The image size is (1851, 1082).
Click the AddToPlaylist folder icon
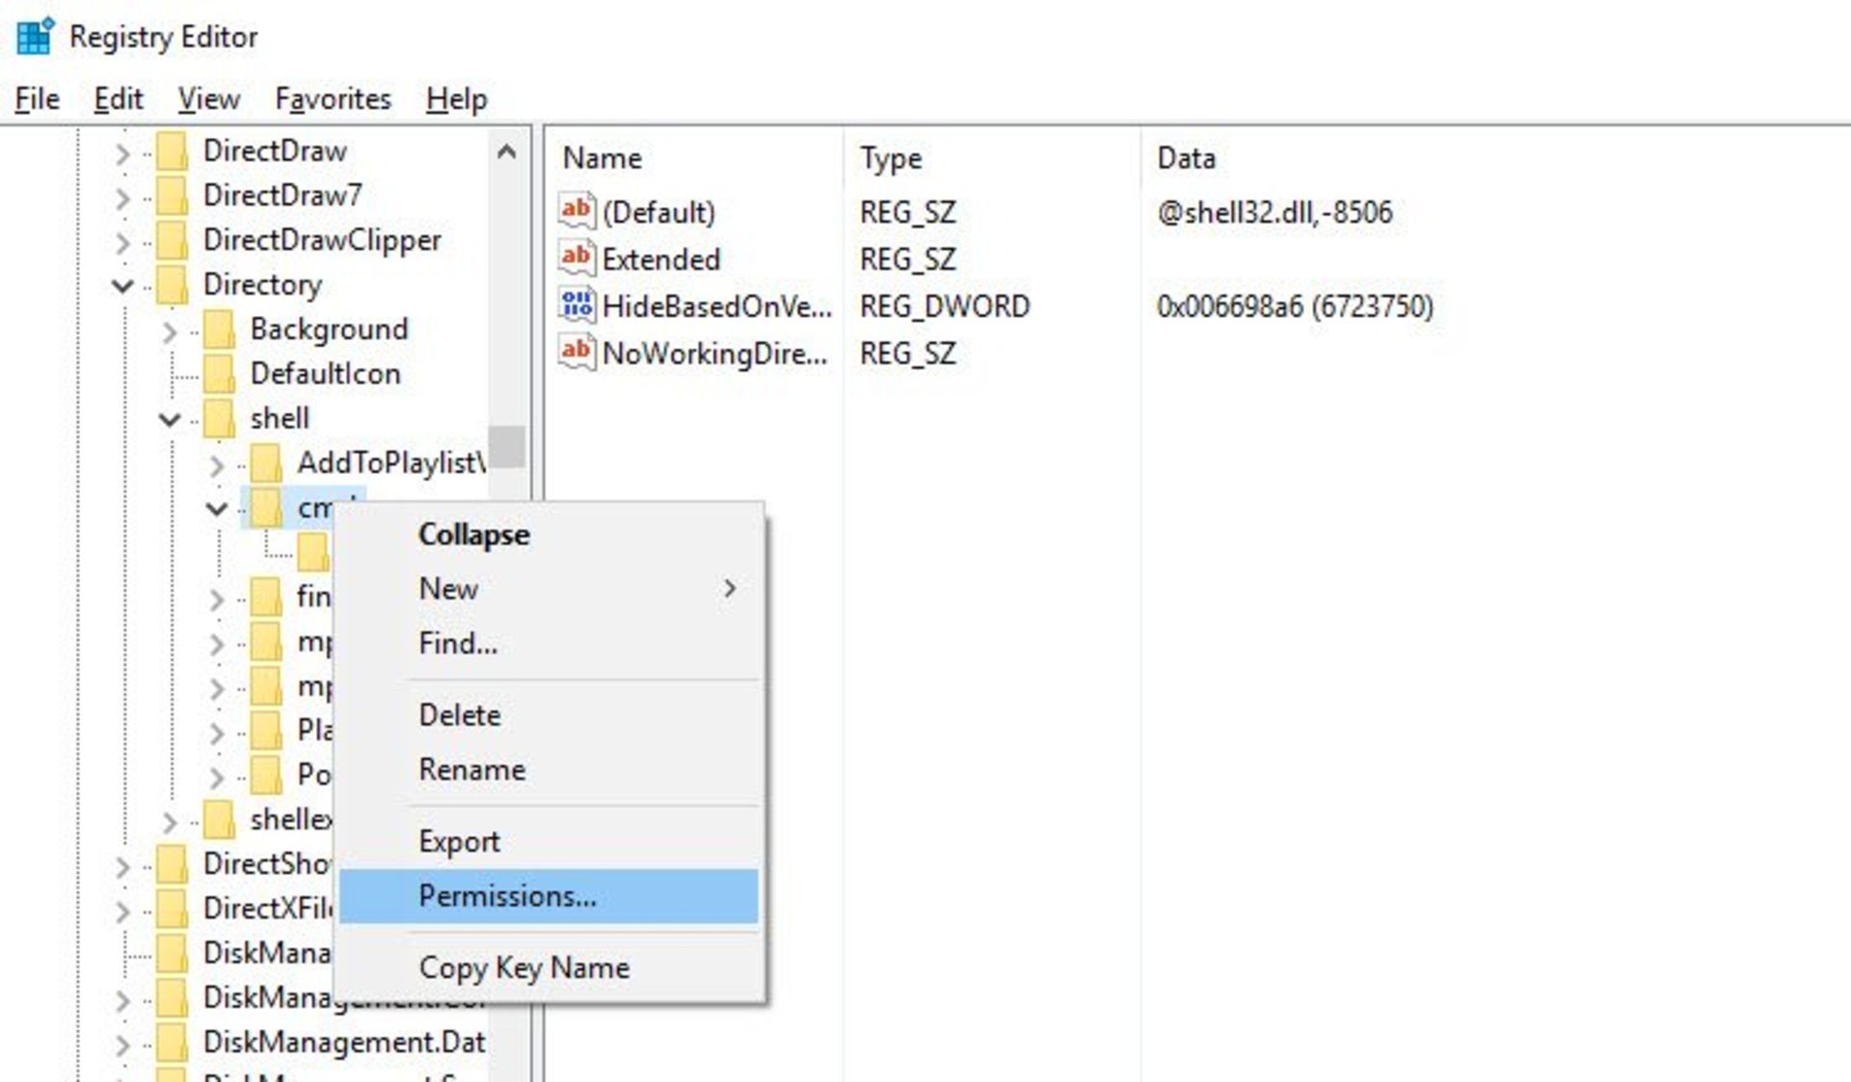(266, 463)
